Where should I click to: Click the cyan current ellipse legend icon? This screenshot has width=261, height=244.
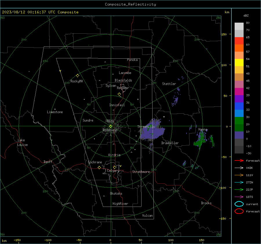[x=239, y=204]
